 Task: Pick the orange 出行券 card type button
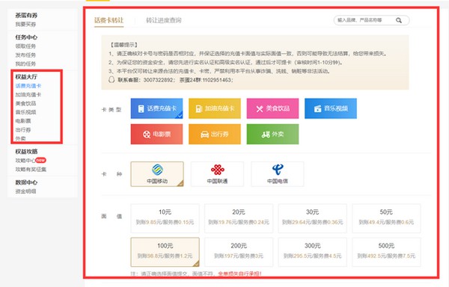(215, 134)
